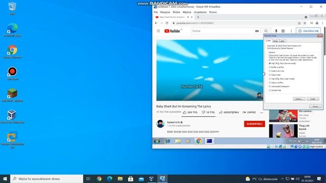Select Double free option

pyautogui.click(x=275, y=90)
